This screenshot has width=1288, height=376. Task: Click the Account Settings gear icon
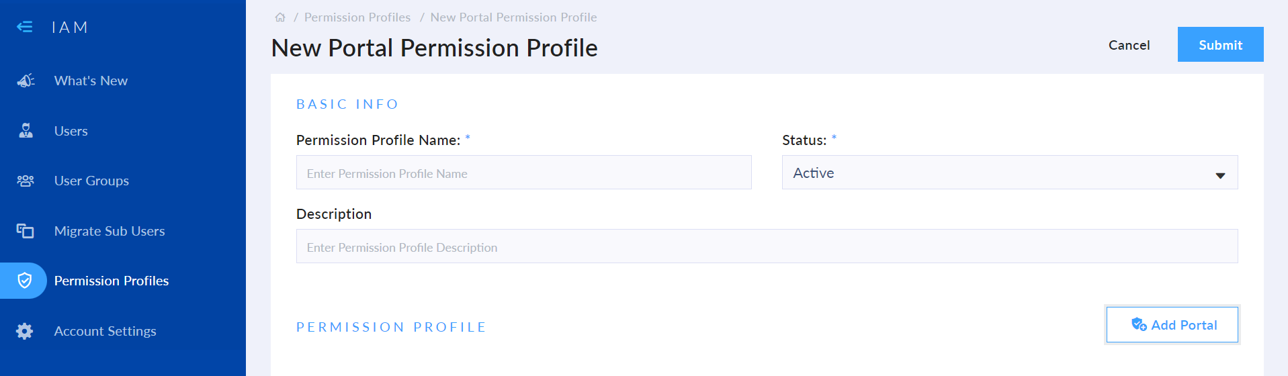[25, 331]
